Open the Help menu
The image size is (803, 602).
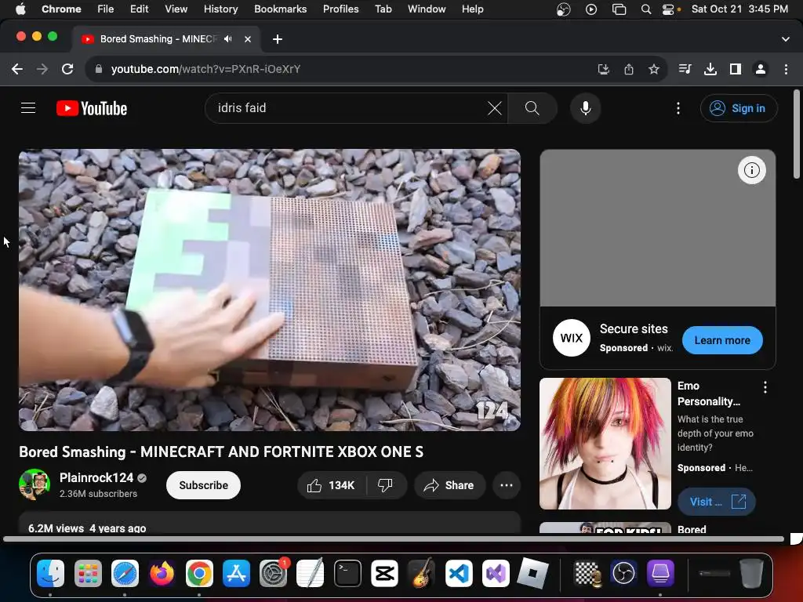click(472, 9)
